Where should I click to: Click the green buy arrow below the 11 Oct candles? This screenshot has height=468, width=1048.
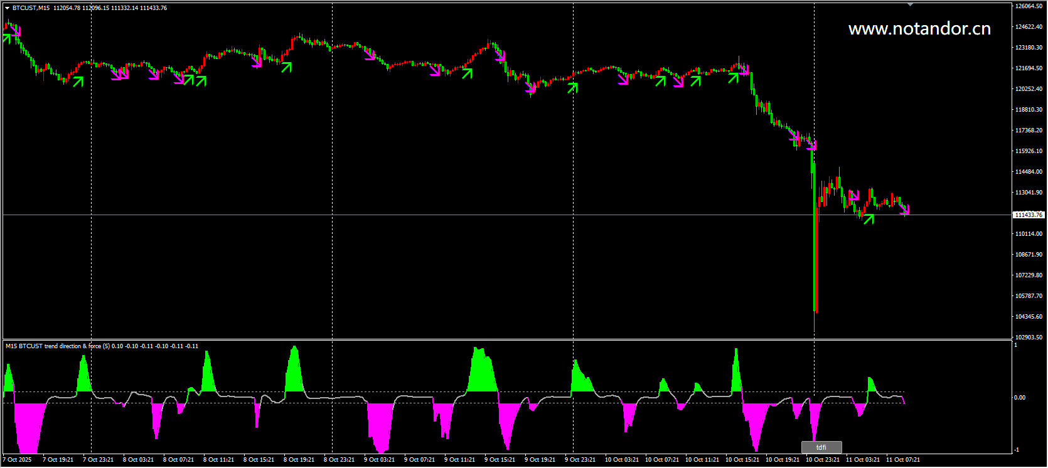tap(869, 218)
